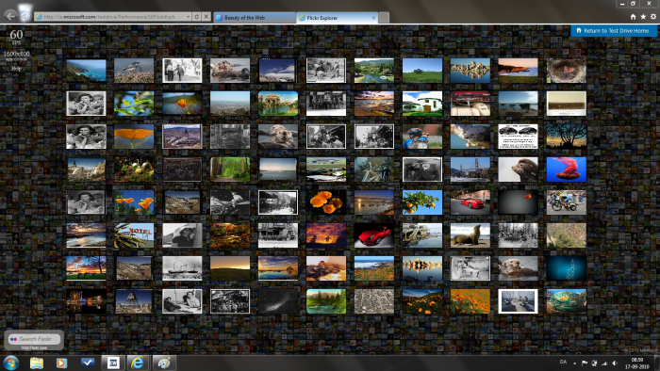Viewport: 660px width, 371px height.
Task: Open the Action Center flag icon
Action: (x=585, y=363)
